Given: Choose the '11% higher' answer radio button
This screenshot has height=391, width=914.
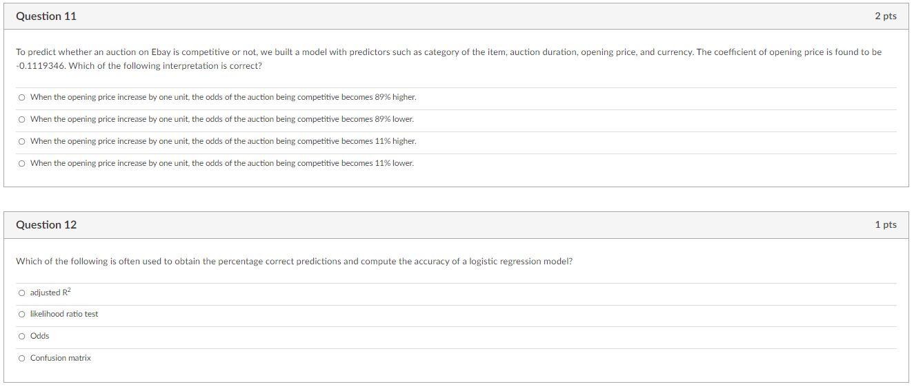Looking at the screenshot, I should 22,142.
